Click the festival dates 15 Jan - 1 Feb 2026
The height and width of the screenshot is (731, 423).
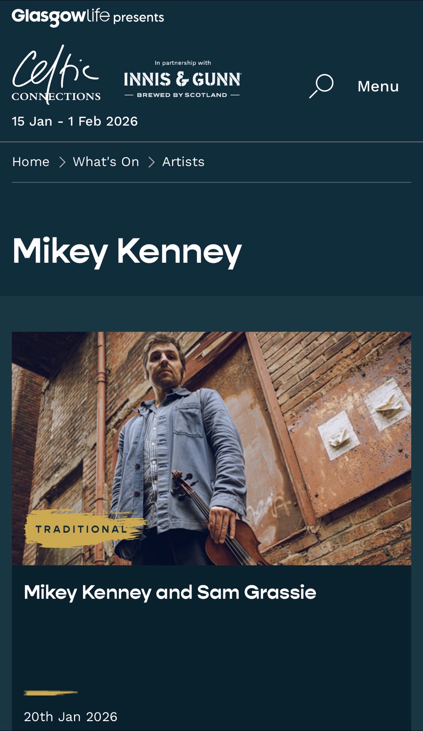[75, 121]
